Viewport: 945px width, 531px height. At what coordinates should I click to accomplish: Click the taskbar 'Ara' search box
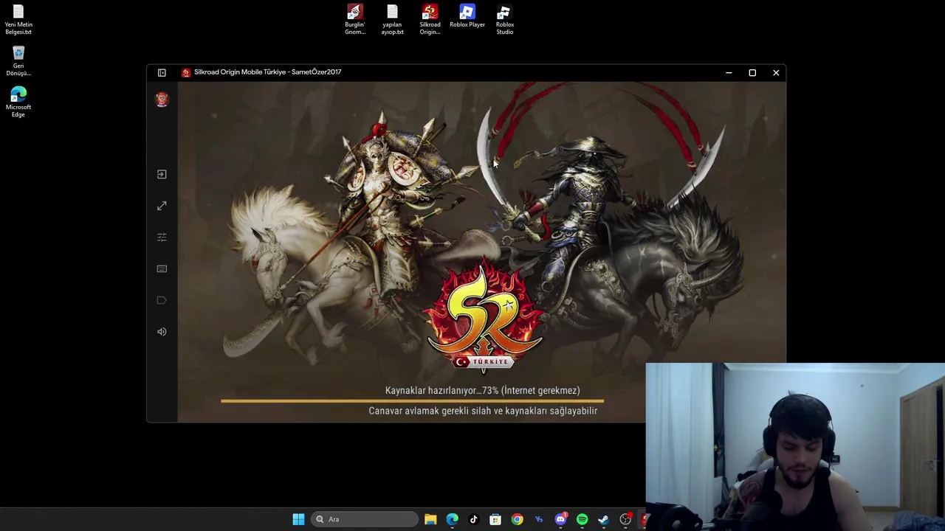pyautogui.click(x=365, y=519)
